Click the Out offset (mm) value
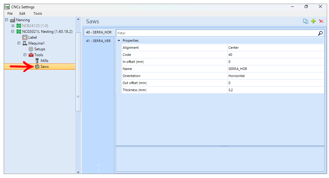The height and width of the screenshot is (178, 329). (x=276, y=83)
